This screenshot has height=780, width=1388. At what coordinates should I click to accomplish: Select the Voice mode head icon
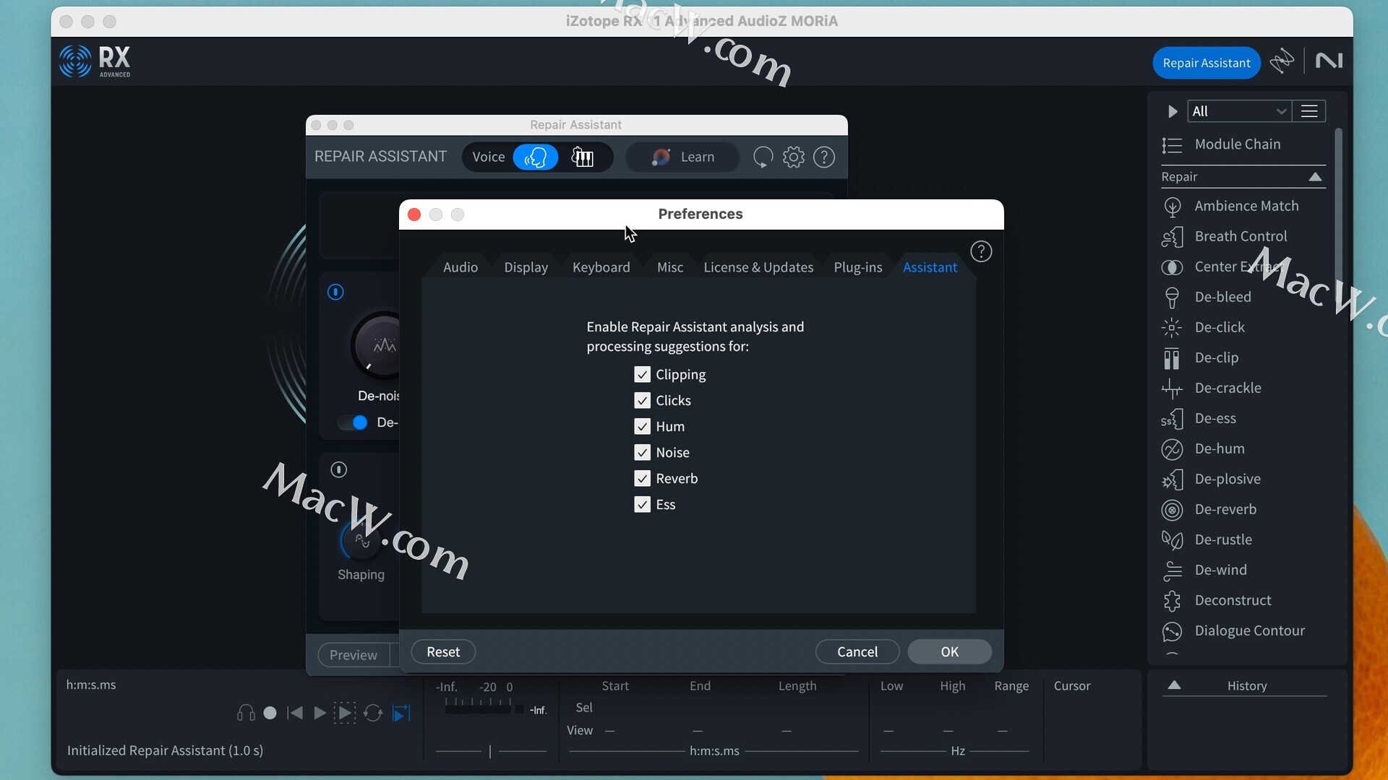(x=536, y=157)
